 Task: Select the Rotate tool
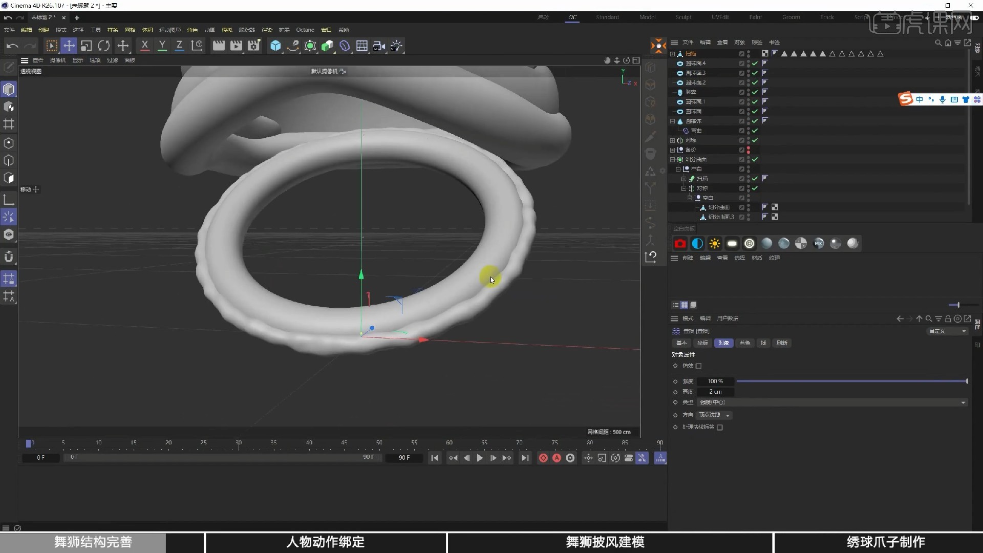tap(103, 46)
